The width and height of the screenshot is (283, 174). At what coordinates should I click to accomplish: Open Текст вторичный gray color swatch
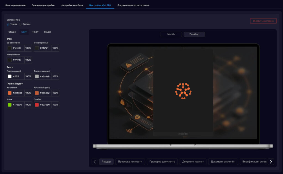coord(37,76)
